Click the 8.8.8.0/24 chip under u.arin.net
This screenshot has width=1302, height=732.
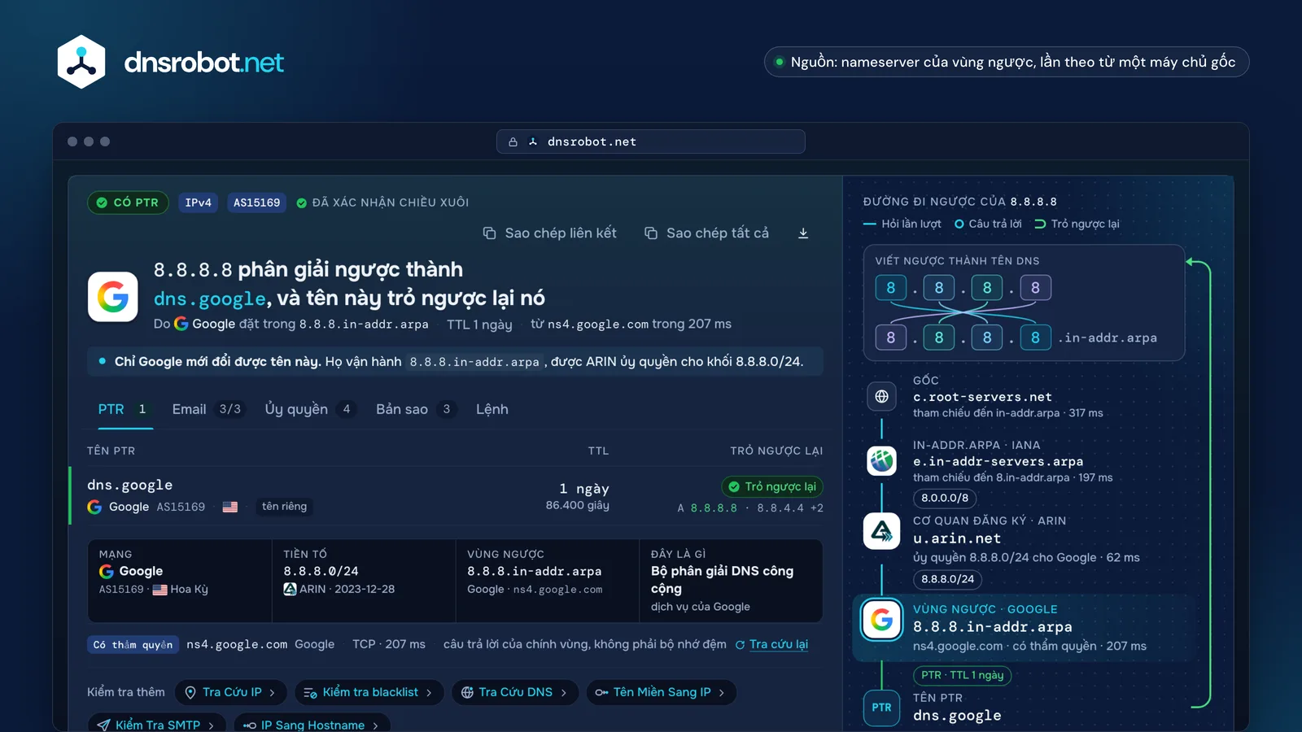coord(947,579)
